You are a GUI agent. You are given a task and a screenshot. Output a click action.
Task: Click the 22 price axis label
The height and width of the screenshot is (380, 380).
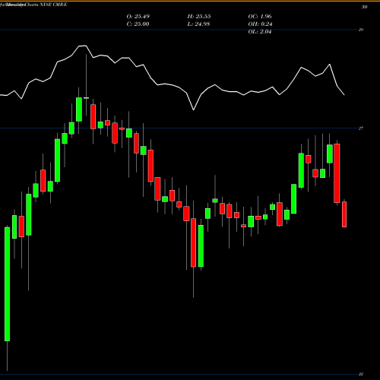[x=361, y=374]
